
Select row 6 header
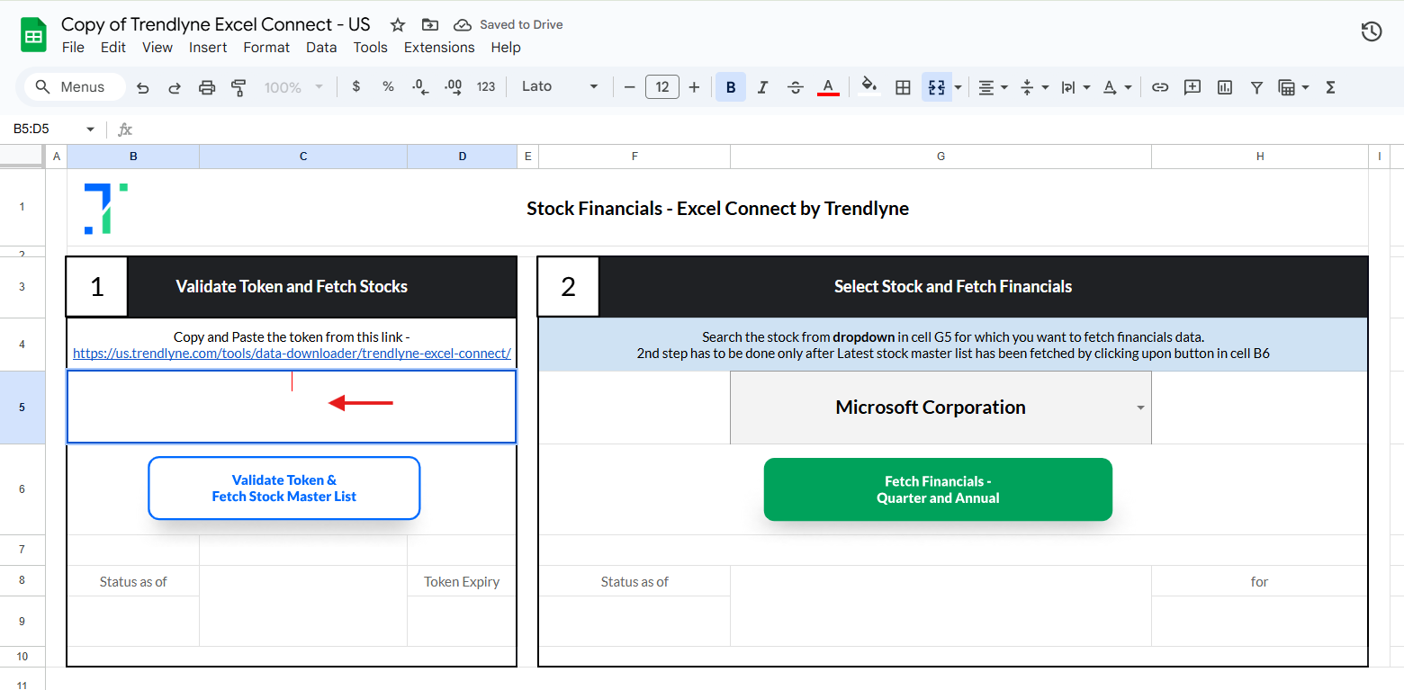pos(22,489)
